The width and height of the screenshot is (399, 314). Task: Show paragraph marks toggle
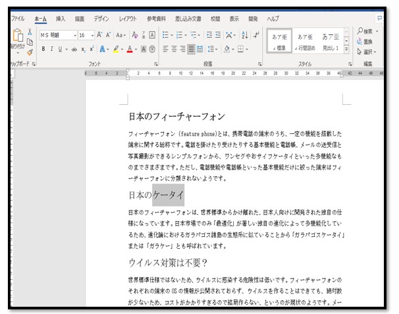(x=256, y=35)
